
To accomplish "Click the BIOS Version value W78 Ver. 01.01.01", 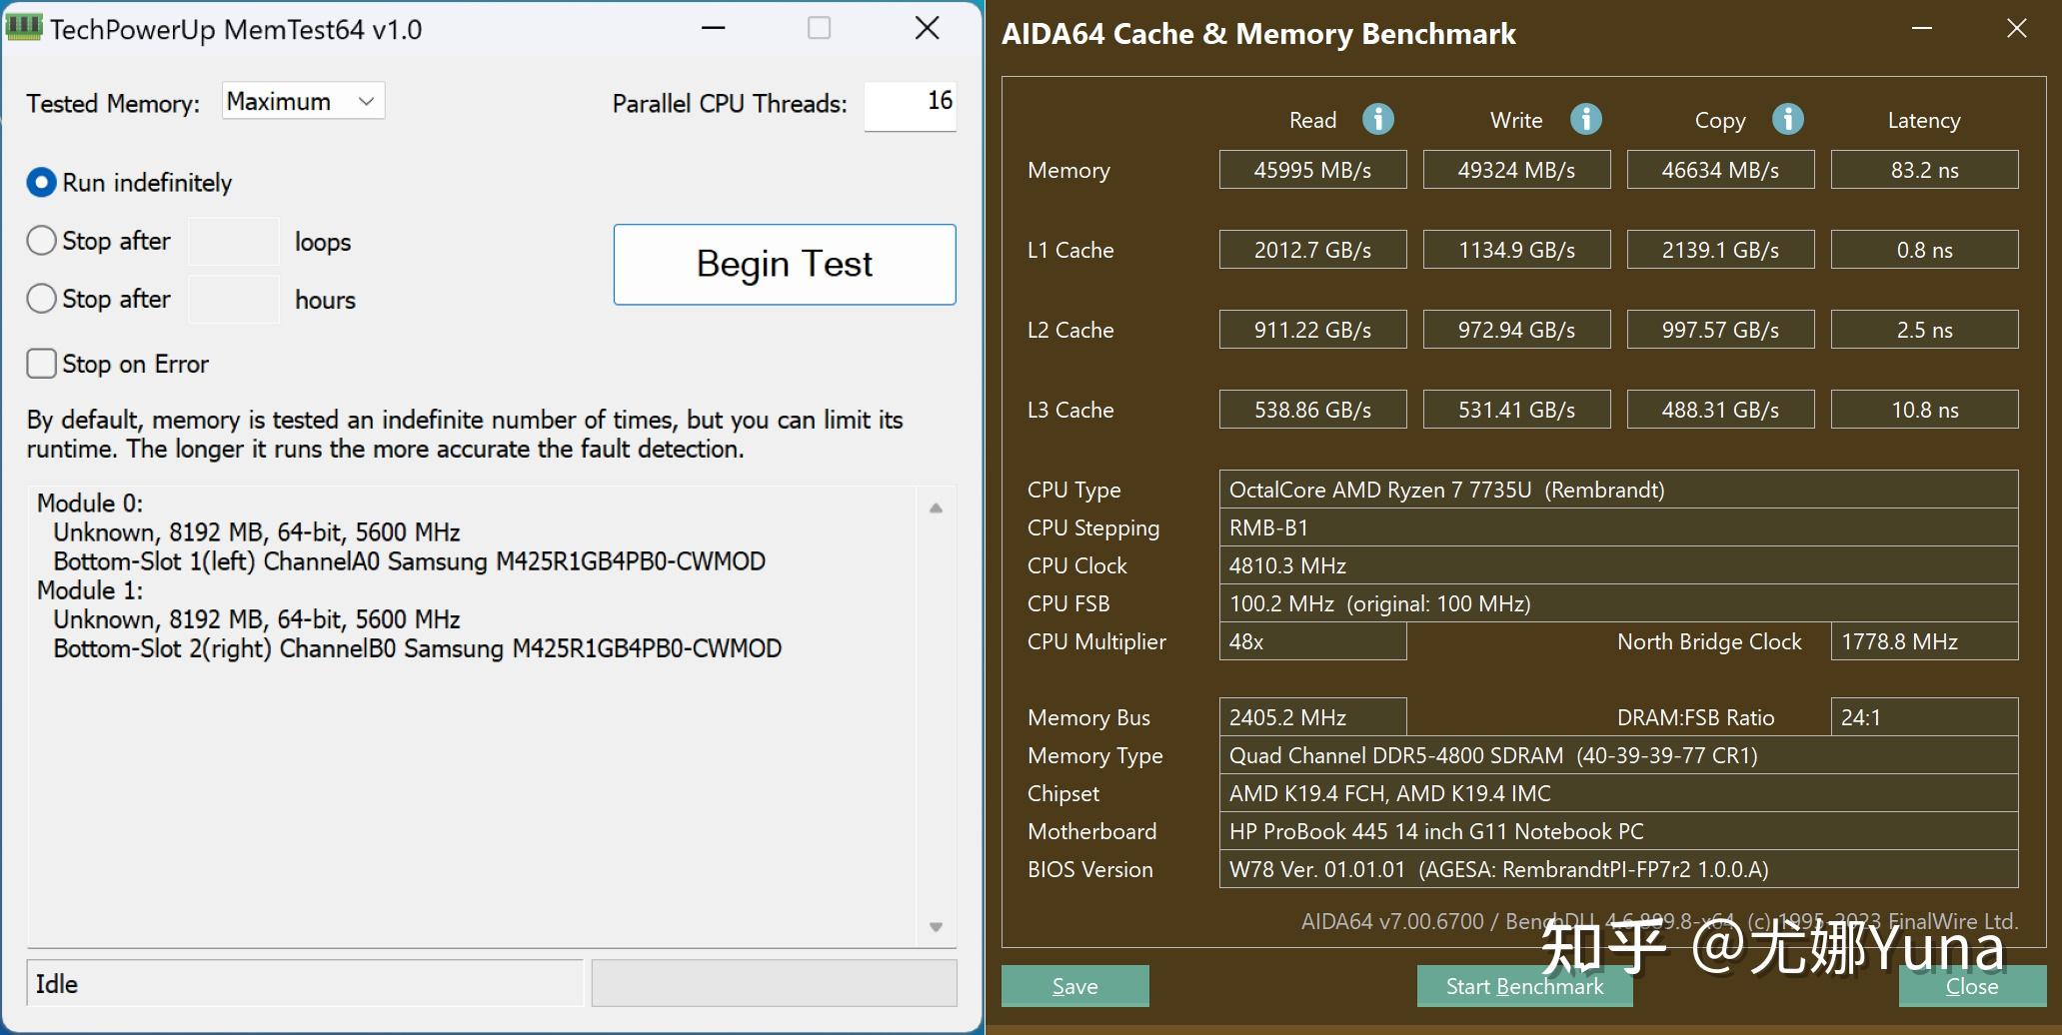I will click(1618, 869).
